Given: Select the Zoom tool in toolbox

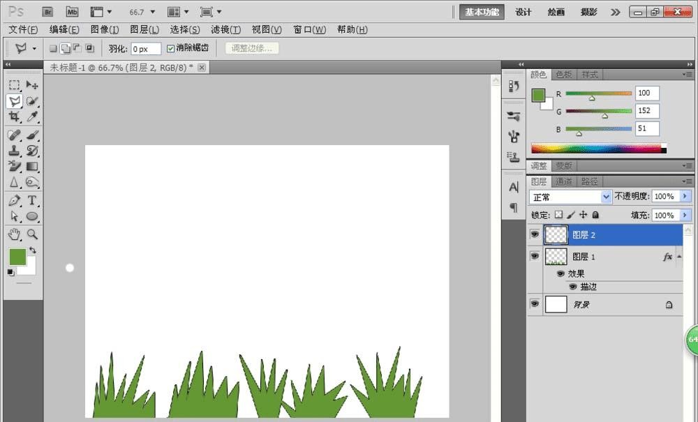Looking at the screenshot, I should tap(32, 234).
